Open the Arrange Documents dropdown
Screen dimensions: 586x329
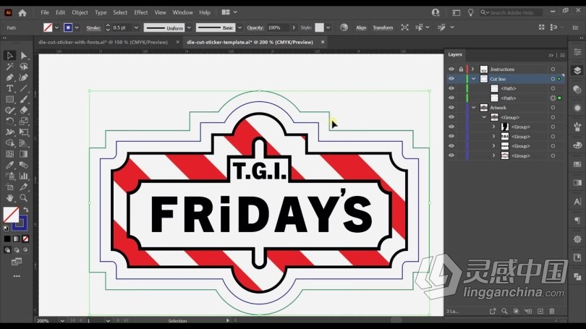tap(229, 12)
